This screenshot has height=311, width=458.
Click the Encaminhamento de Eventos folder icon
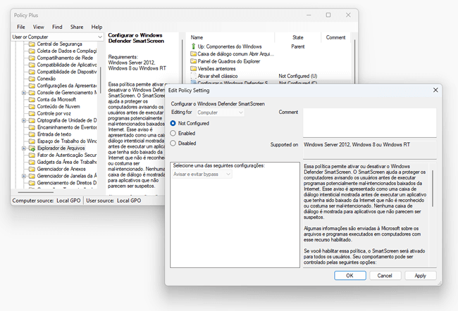pos(32,127)
